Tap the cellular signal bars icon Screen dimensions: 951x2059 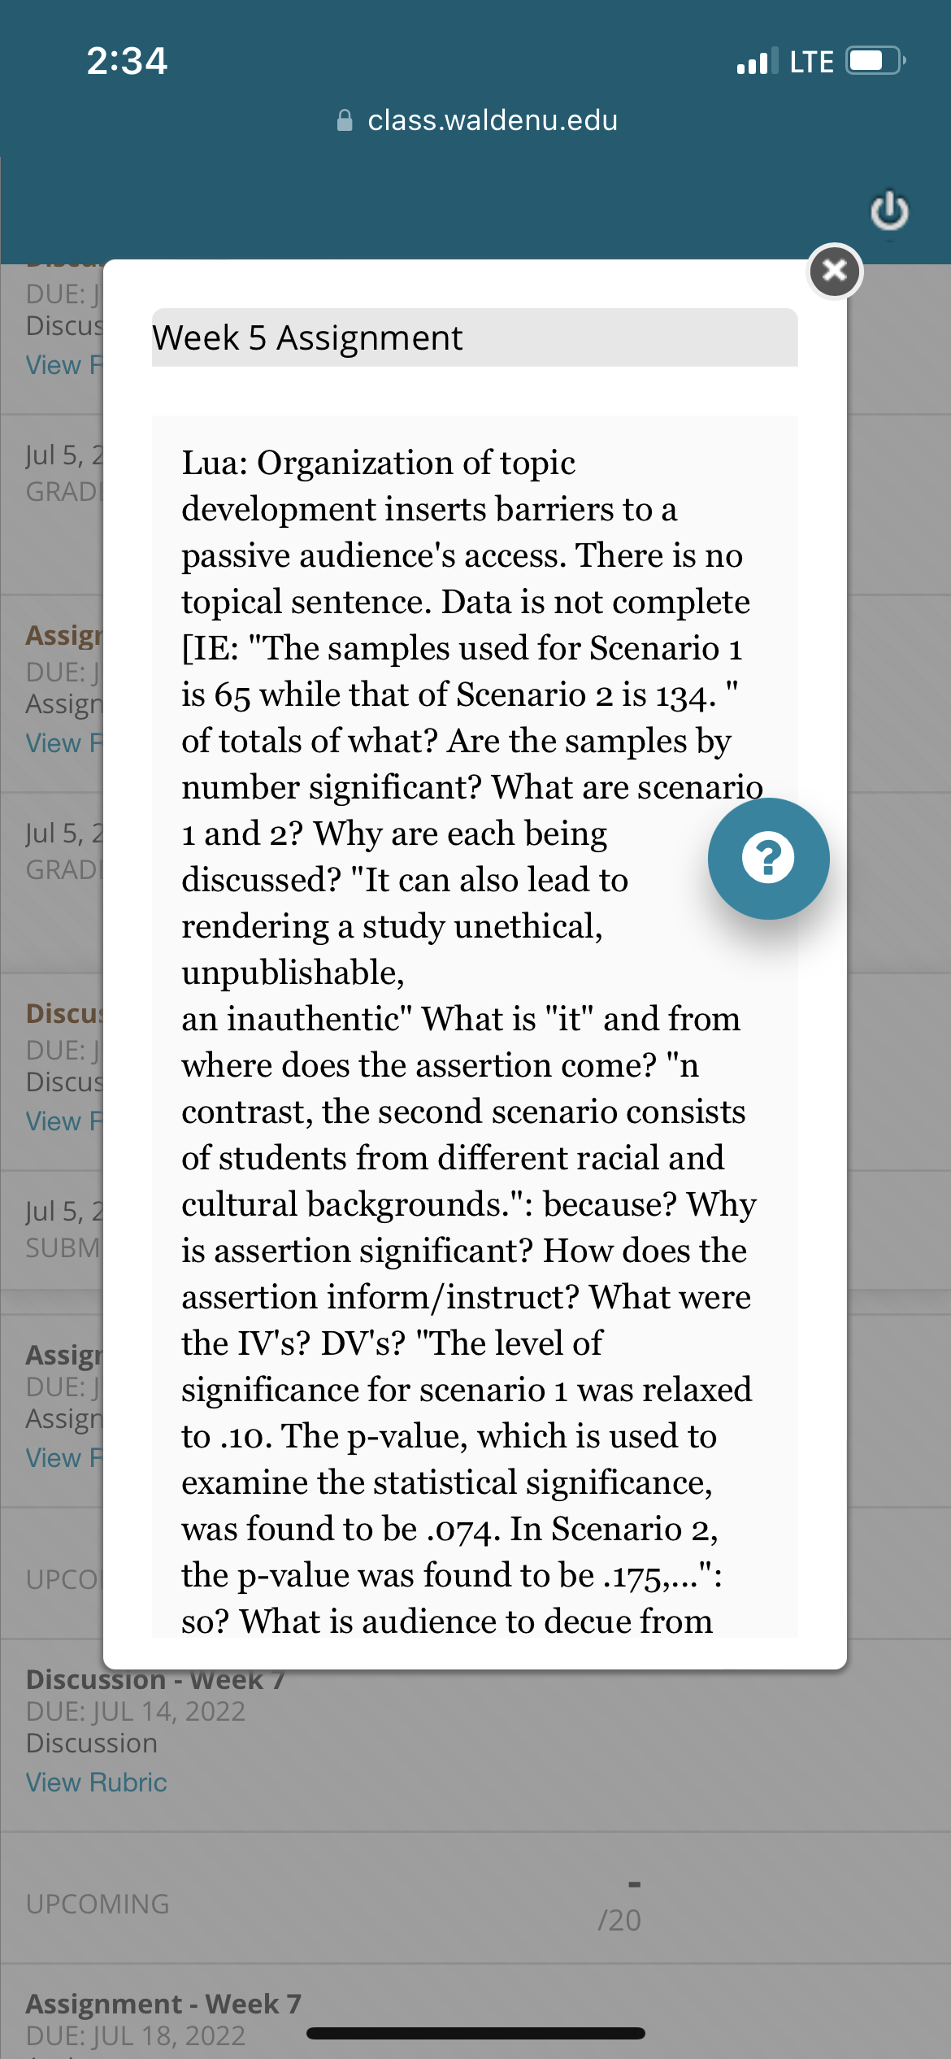[x=757, y=61]
